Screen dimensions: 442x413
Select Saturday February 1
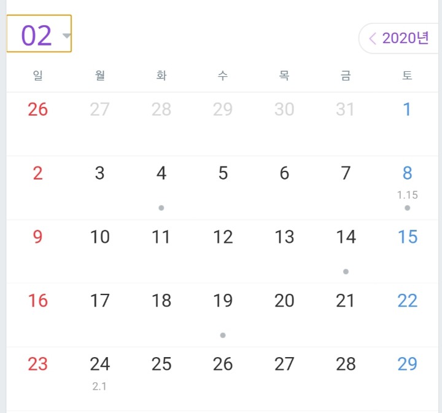point(407,110)
